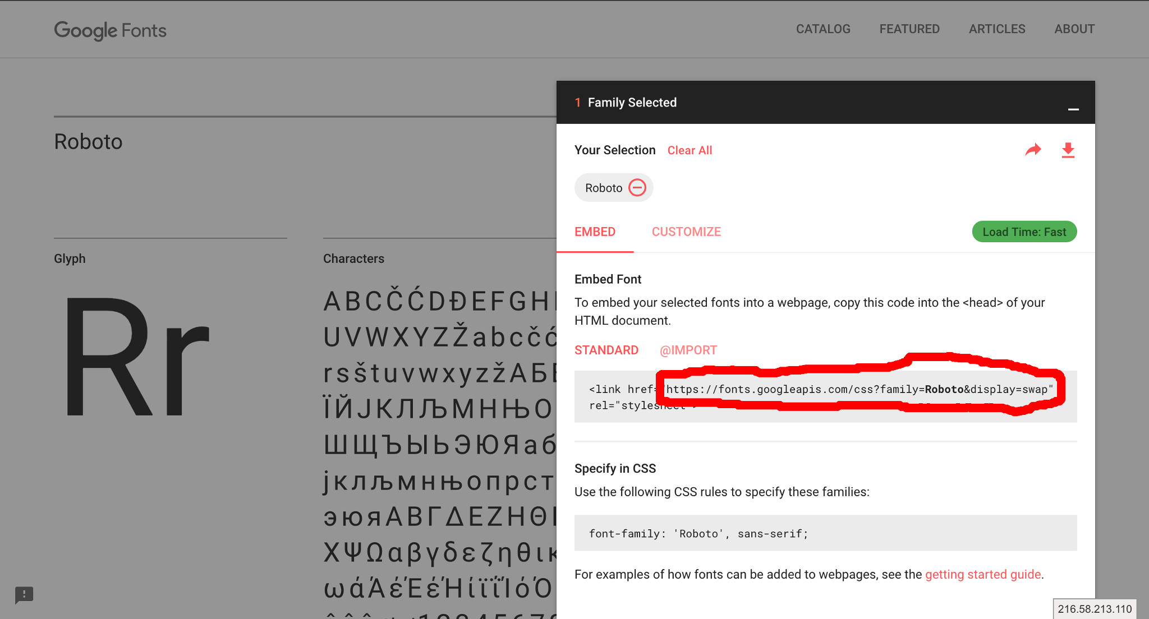Open the FEATURED page
1149x619 pixels.
pos(909,29)
